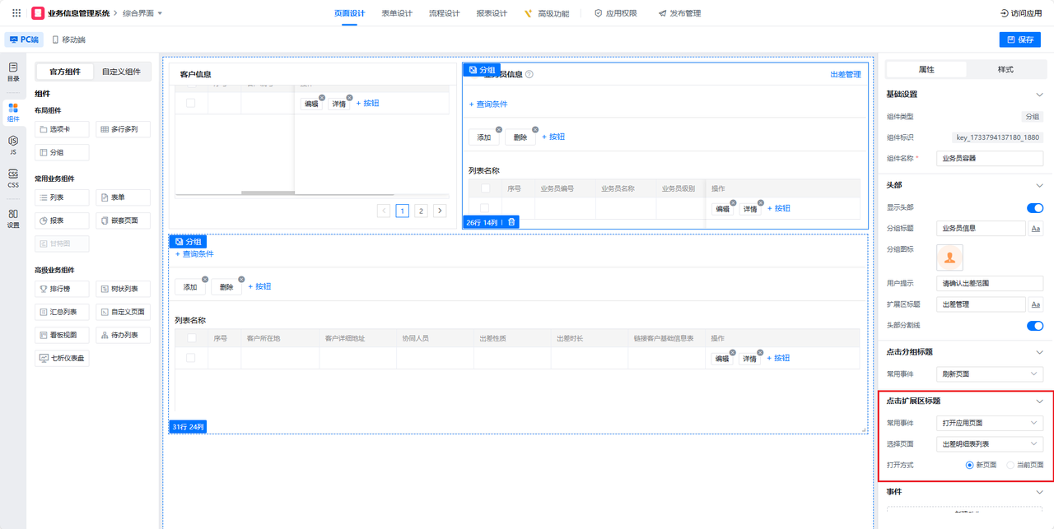Image resolution: width=1054 pixels, height=529 pixels.
Task: Collapse the 基础设置 section
Action: pyautogui.click(x=1039, y=95)
